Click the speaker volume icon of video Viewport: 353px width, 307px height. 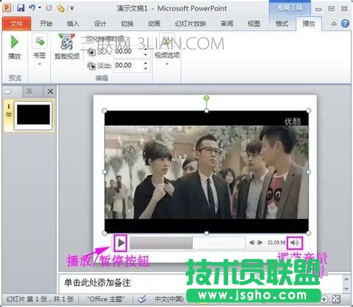point(295,243)
